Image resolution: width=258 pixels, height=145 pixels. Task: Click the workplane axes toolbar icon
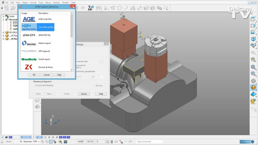[x=106, y=8]
